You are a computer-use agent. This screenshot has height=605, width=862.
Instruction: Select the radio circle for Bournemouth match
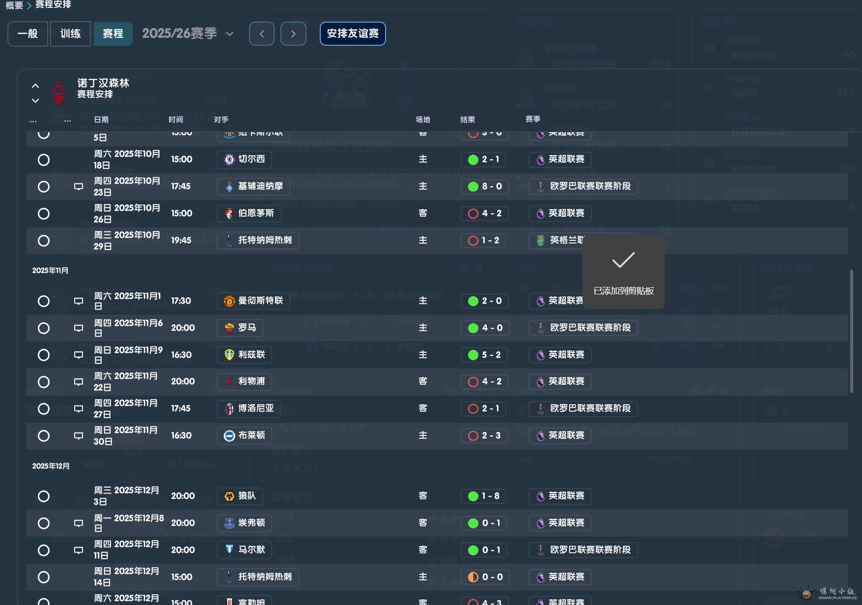click(x=44, y=214)
